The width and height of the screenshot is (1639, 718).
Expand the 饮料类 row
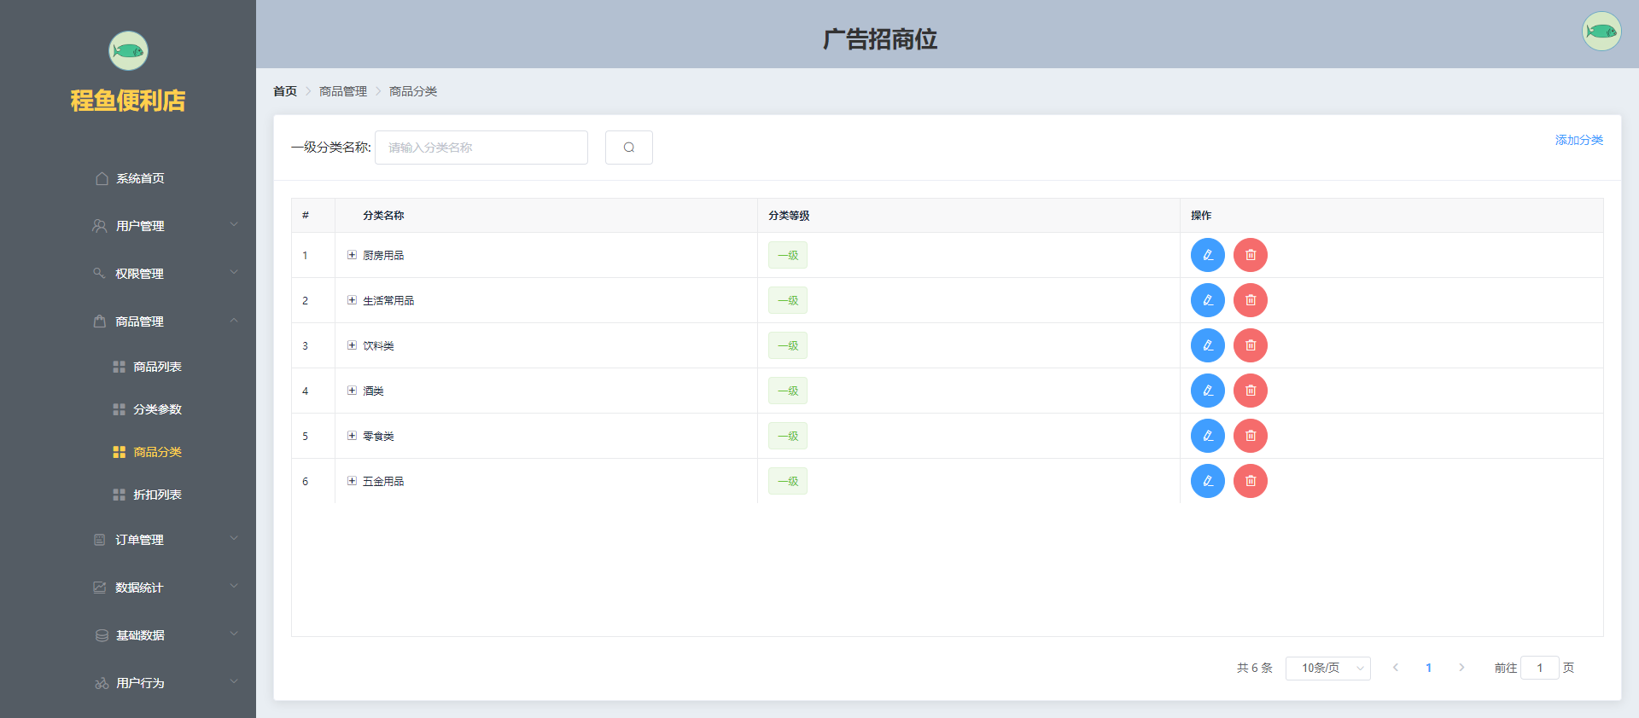[x=352, y=345]
